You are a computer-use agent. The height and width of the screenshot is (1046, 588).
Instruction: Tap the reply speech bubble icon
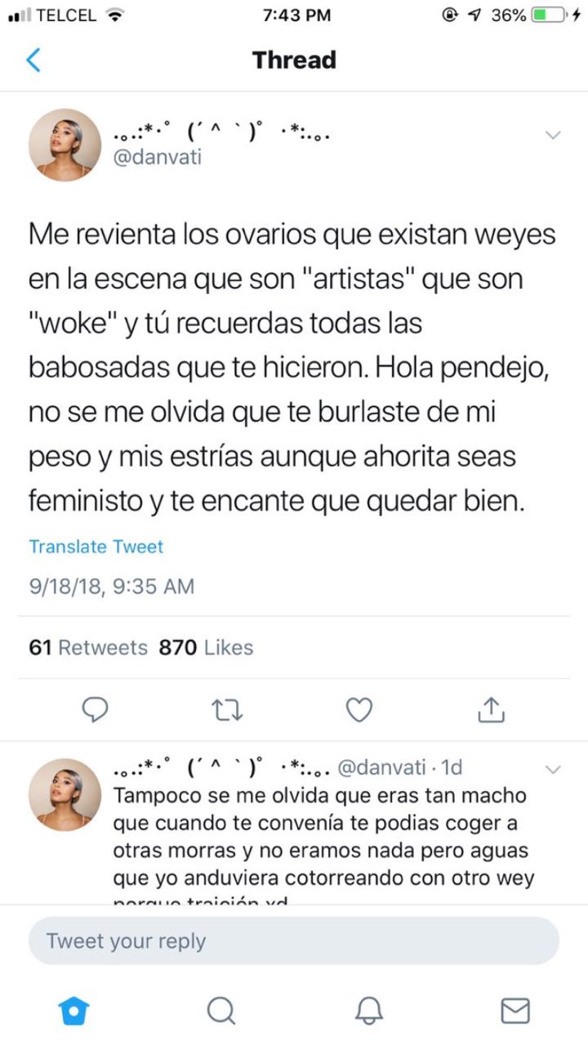pyautogui.click(x=96, y=710)
